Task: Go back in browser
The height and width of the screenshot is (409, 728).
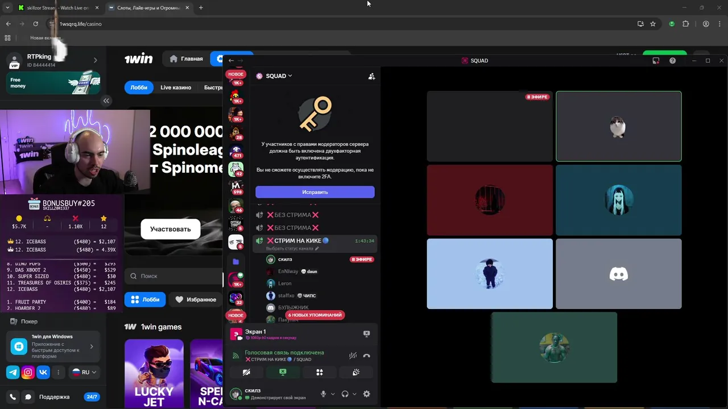Action: 8,24
